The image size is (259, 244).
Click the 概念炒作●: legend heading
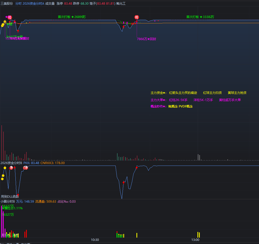159,106
